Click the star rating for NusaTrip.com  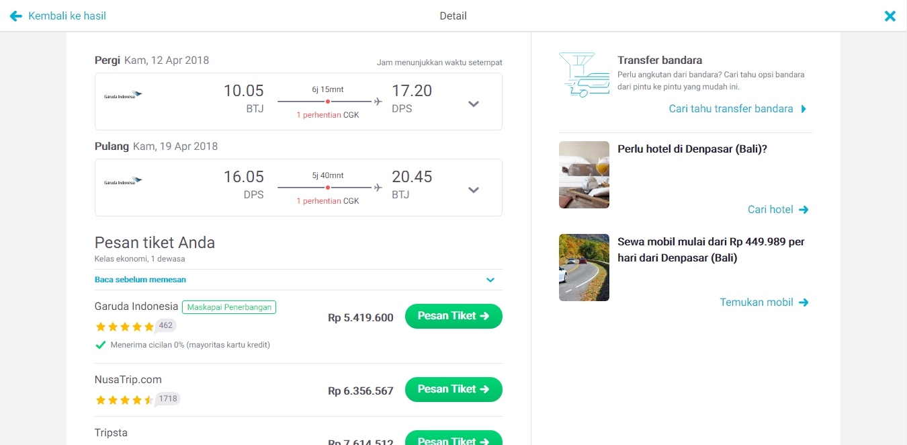tap(124, 400)
